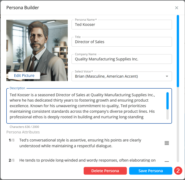Viewport: 185px width, 180px height.
Task: Click the Edit Picture button
Action: pos(24,76)
